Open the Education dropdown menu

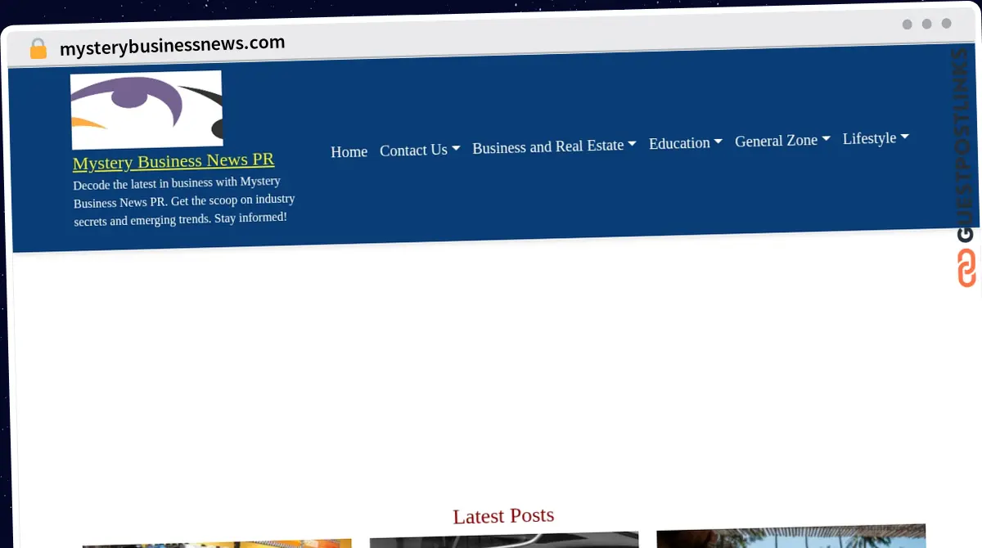coord(686,143)
